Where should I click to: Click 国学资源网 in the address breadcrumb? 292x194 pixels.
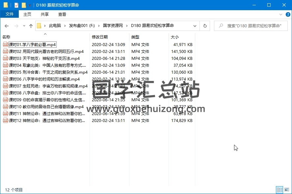pos(113,26)
